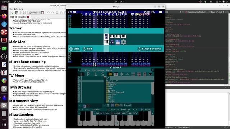The width and height of the screenshot is (230, 129).
Task: Click the up-arrow parent directory icon
Action: tap(108, 105)
